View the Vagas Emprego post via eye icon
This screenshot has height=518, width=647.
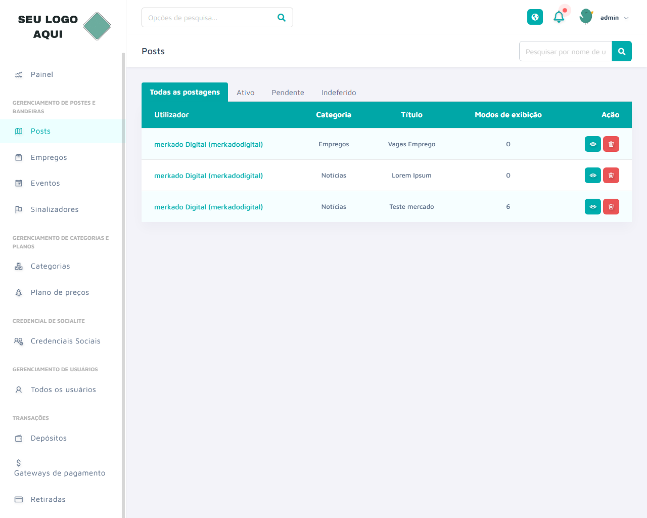pos(593,144)
